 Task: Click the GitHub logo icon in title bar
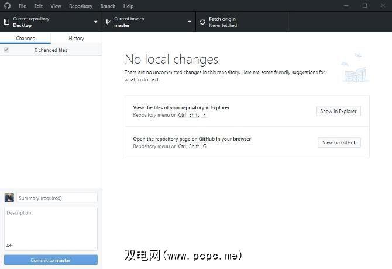click(7, 6)
